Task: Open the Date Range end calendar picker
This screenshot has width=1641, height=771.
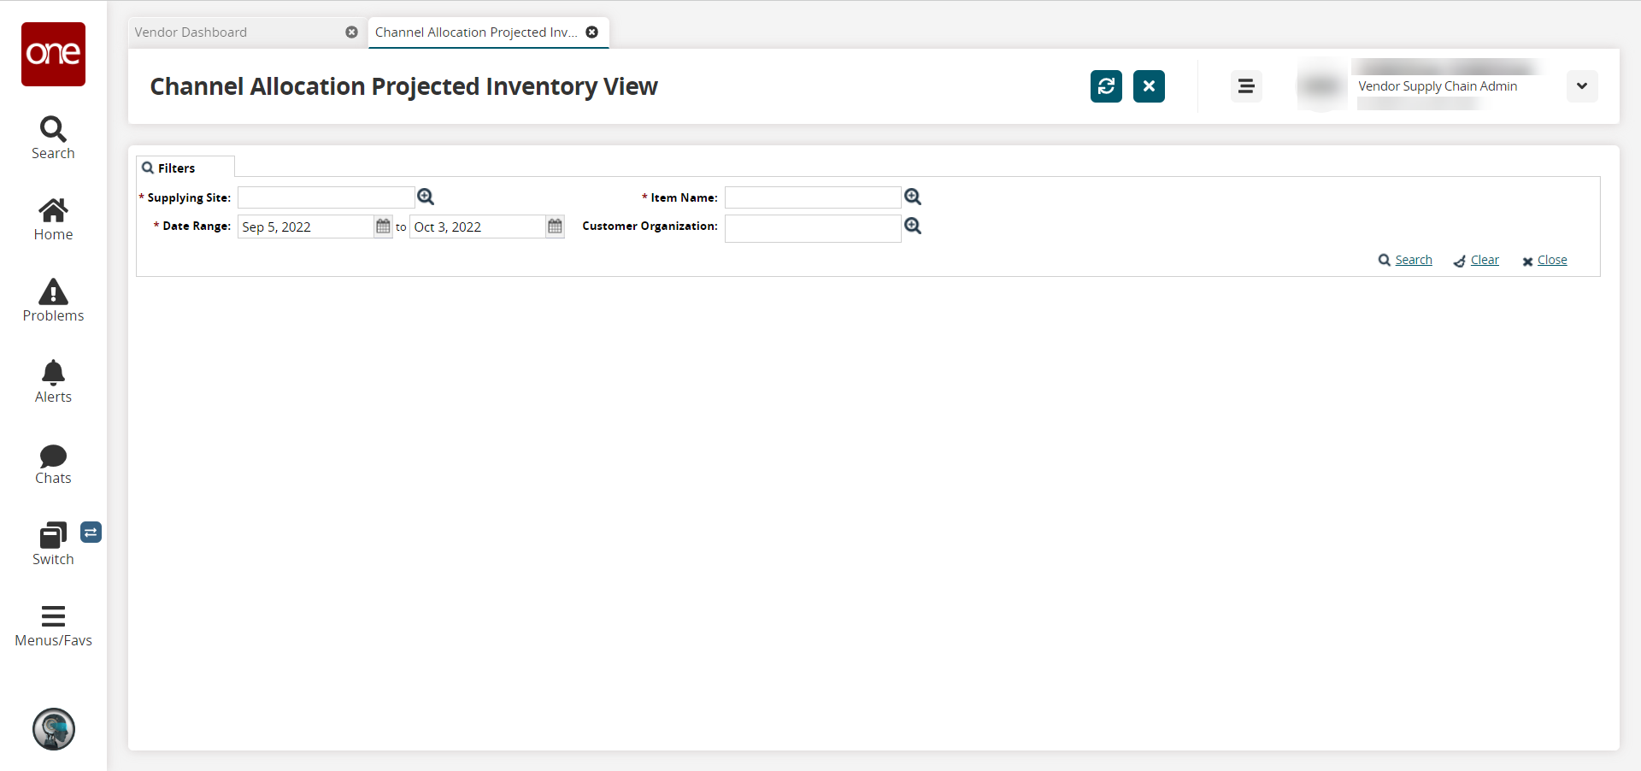Action: click(556, 227)
